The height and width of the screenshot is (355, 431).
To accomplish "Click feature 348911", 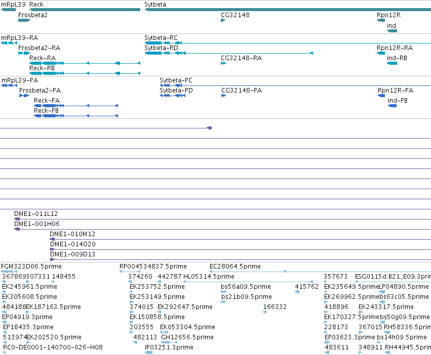I will pos(371,347).
